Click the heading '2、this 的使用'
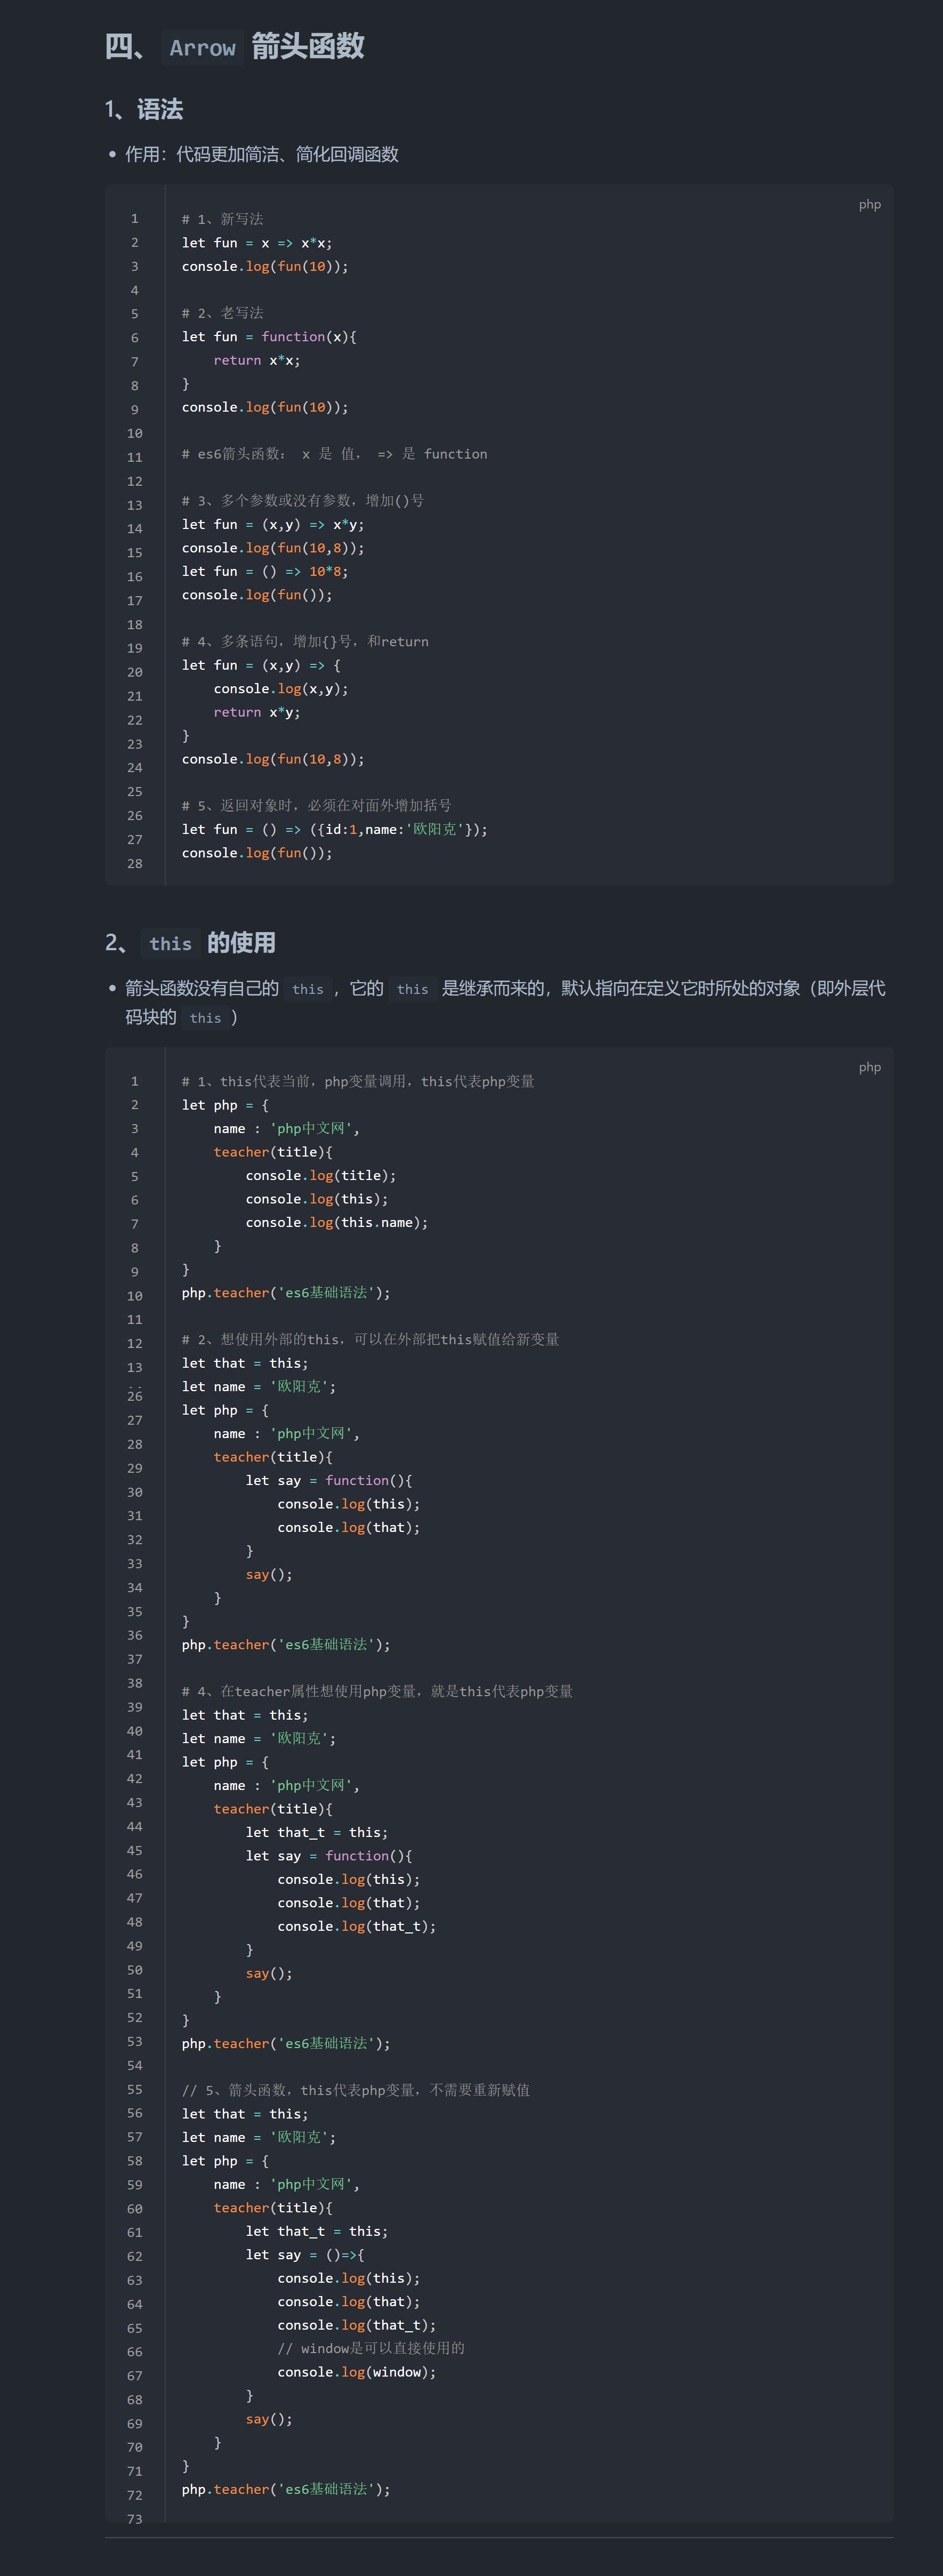 (x=190, y=943)
